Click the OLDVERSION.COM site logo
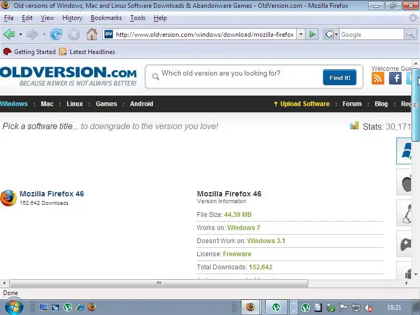The width and height of the screenshot is (420, 315). pyautogui.click(x=68, y=76)
